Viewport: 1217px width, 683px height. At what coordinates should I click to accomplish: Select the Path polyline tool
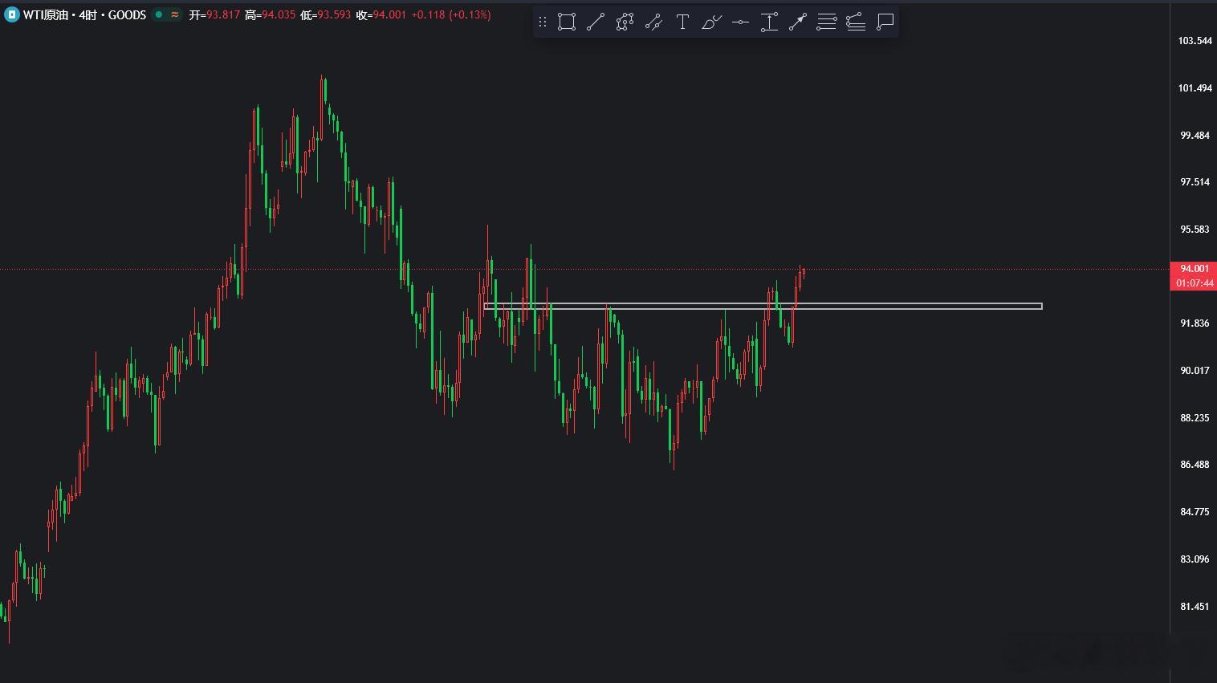tap(625, 22)
